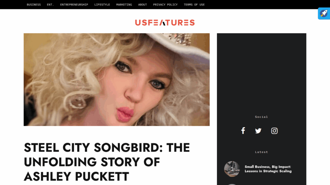Image resolution: width=330 pixels, height=185 pixels.
Task: Navigate to the Marketing category
Action: coord(124,4)
